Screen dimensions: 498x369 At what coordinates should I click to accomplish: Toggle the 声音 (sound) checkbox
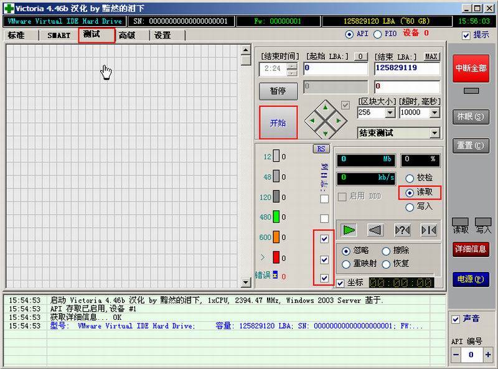pyautogui.click(x=456, y=319)
